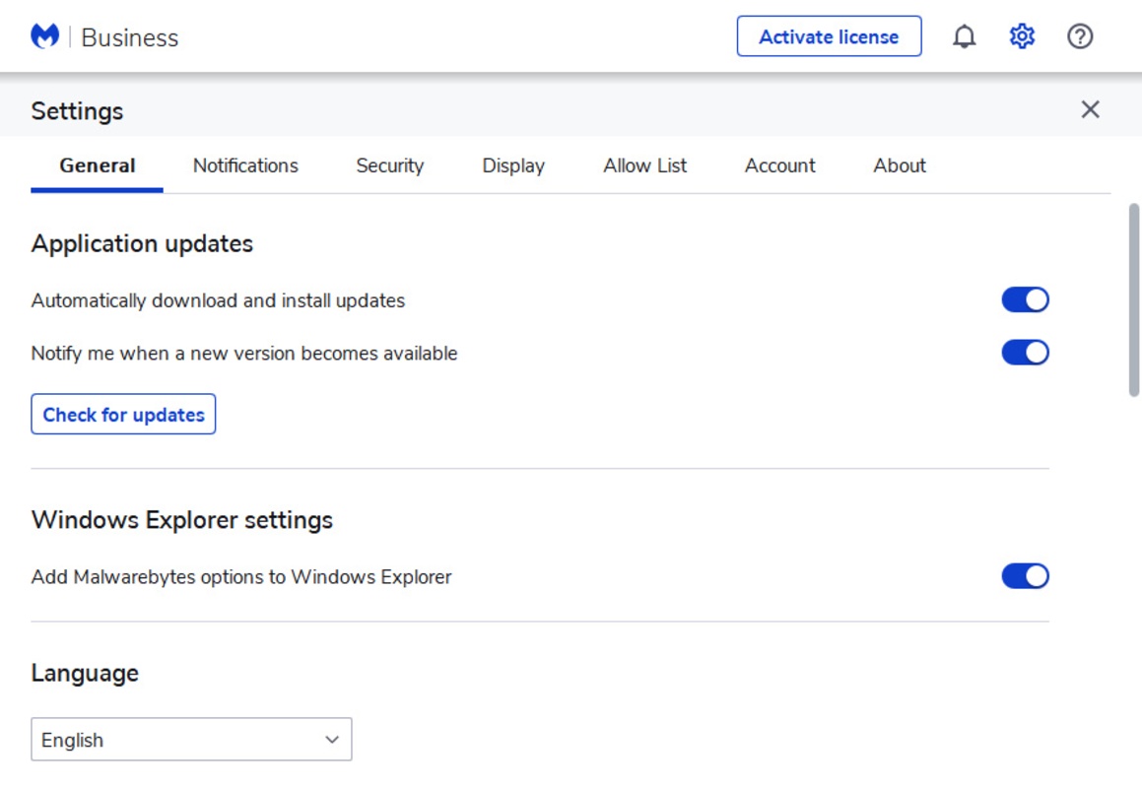Click the Business product label
The image size is (1142, 788).
(130, 37)
